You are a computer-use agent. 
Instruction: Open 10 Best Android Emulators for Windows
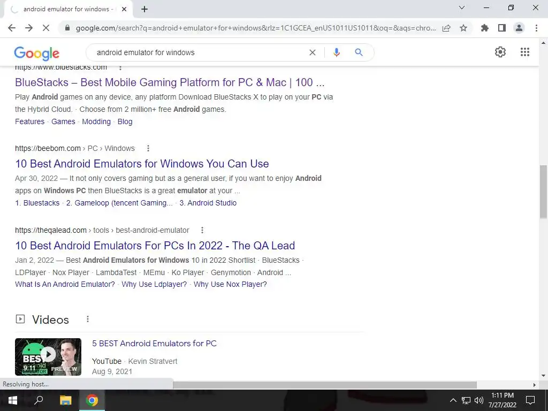pyautogui.click(x=142, y=164)
